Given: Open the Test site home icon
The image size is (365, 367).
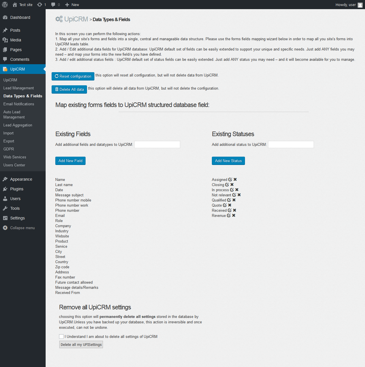Looking at the screenshot, I should click(x=15, y=5).
